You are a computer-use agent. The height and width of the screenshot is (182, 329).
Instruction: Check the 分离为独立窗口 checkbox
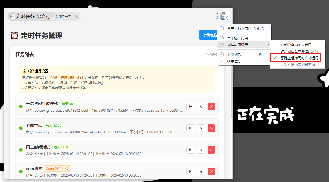(222, 28)
